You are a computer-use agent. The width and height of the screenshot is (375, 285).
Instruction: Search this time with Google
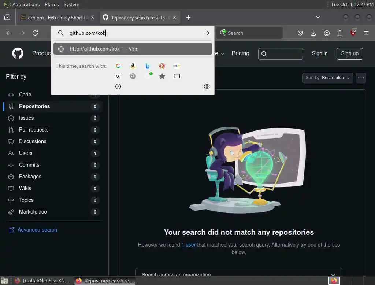[118, 66]
